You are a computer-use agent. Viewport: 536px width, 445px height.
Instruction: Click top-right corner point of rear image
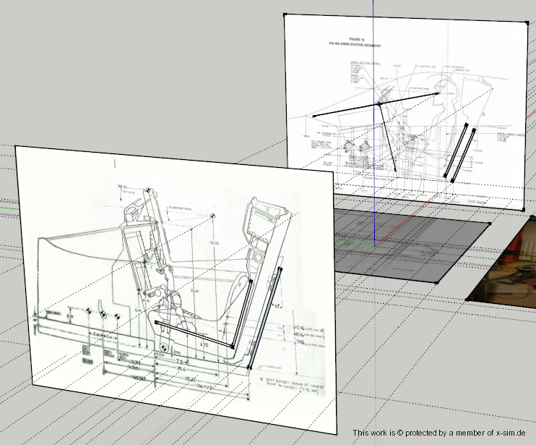(527, 24)
